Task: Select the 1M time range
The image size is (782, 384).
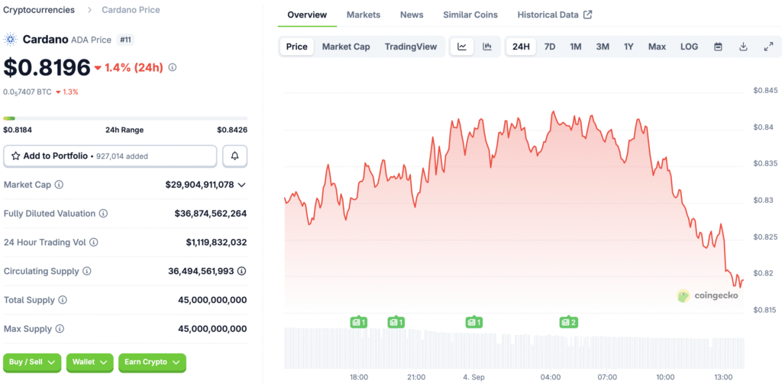Action: point(576,47)
